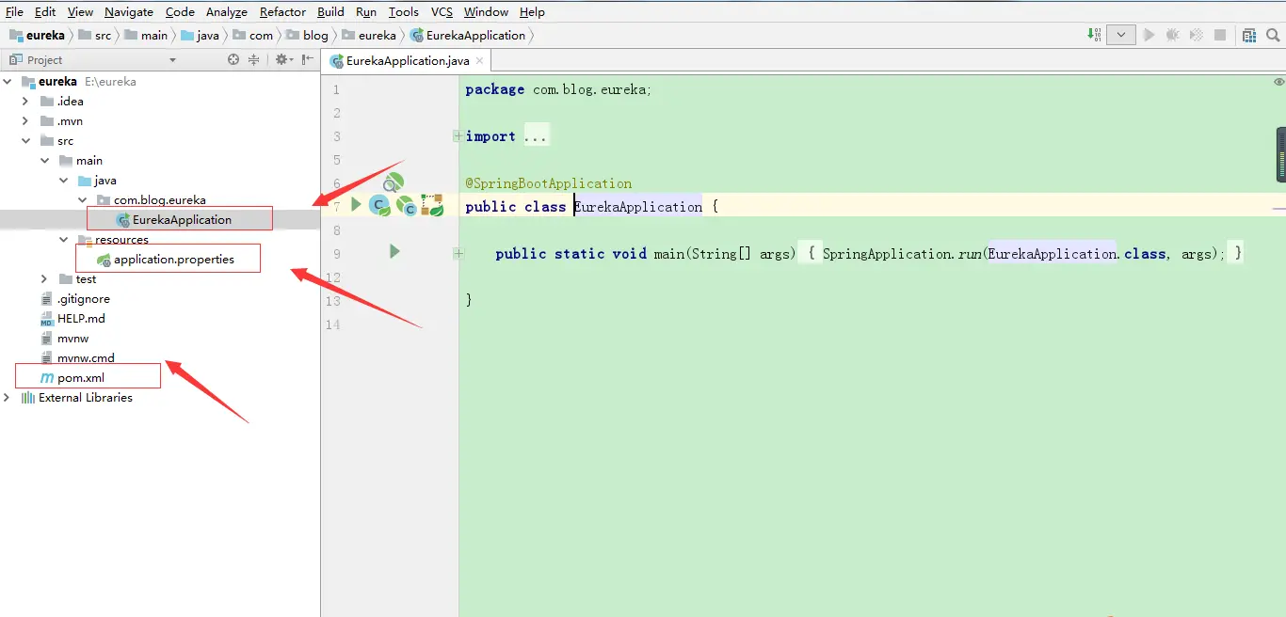Collapse the eureka project root node
This screenshot has width=1286, height=617.
[8, 82]
